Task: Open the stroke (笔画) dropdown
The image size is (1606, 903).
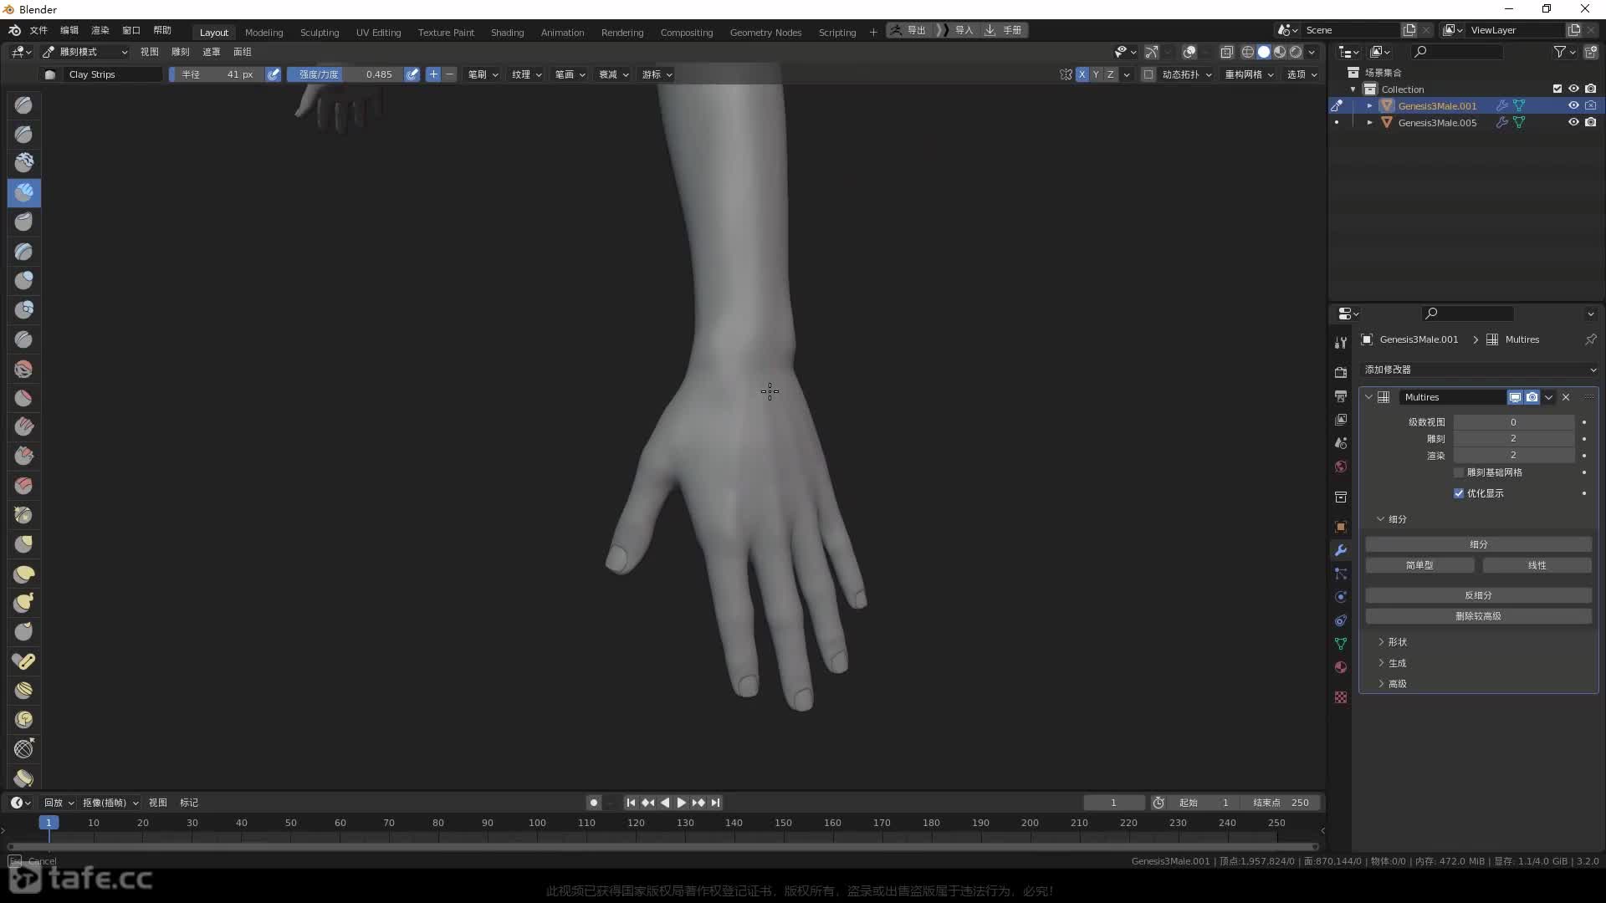Action: tap(570, 74)
